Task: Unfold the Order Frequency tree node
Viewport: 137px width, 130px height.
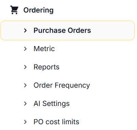Action: pos(25,85)
